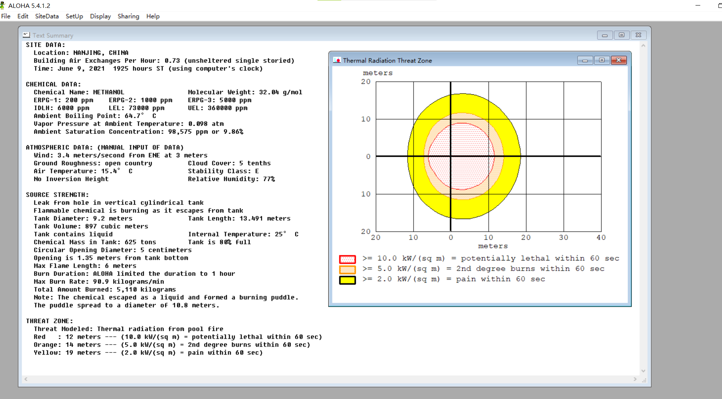
Task: Click the 'UEL: 360000 ppm' value
Action: pyautogui.click(x=218, y=108)
